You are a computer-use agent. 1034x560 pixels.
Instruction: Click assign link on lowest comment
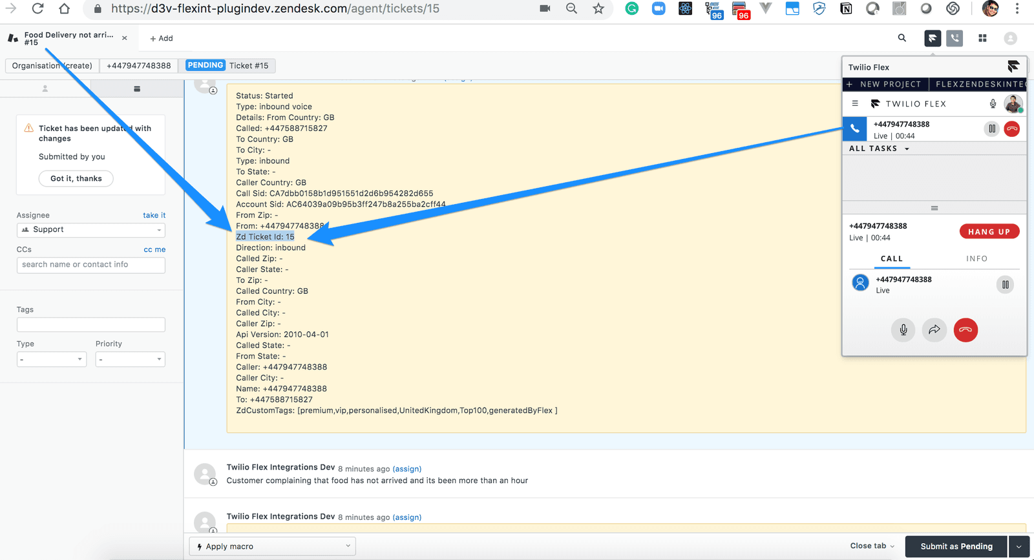(x=407, y=517)
